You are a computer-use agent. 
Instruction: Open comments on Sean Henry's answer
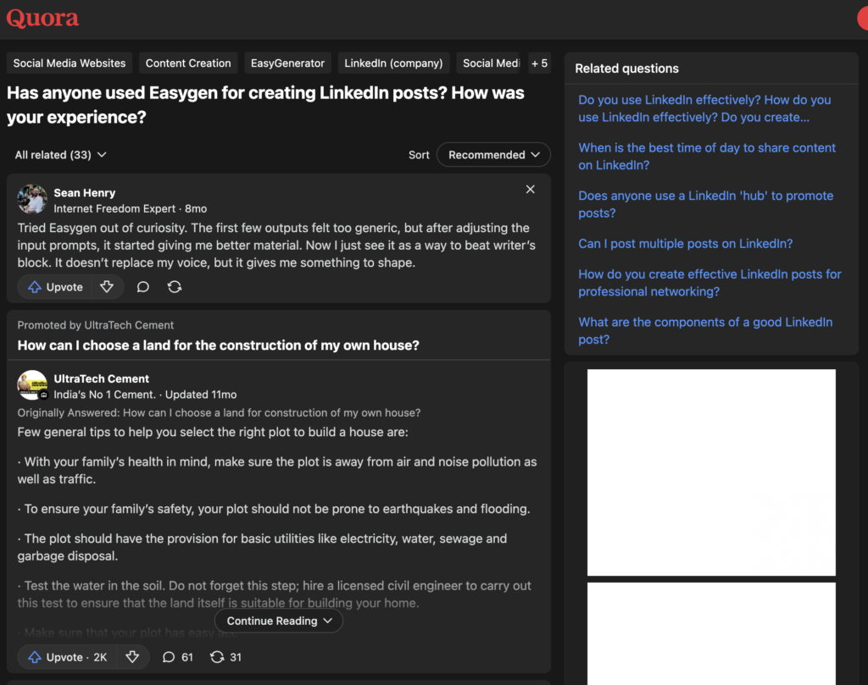pos(142,287)
